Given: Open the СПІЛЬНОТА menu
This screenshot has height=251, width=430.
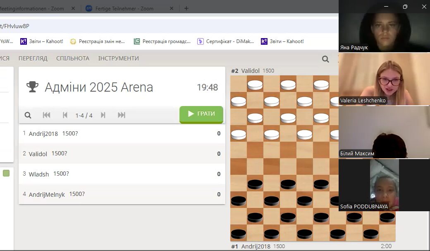Looking at the screenshot, I should point(73,58).
